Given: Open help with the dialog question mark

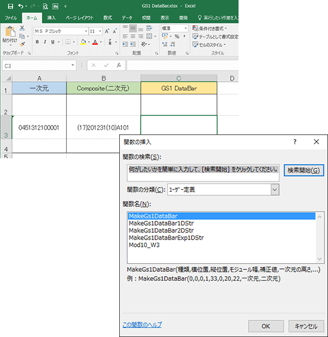Looking at the screenshot, I should click(x=295, y=142).
